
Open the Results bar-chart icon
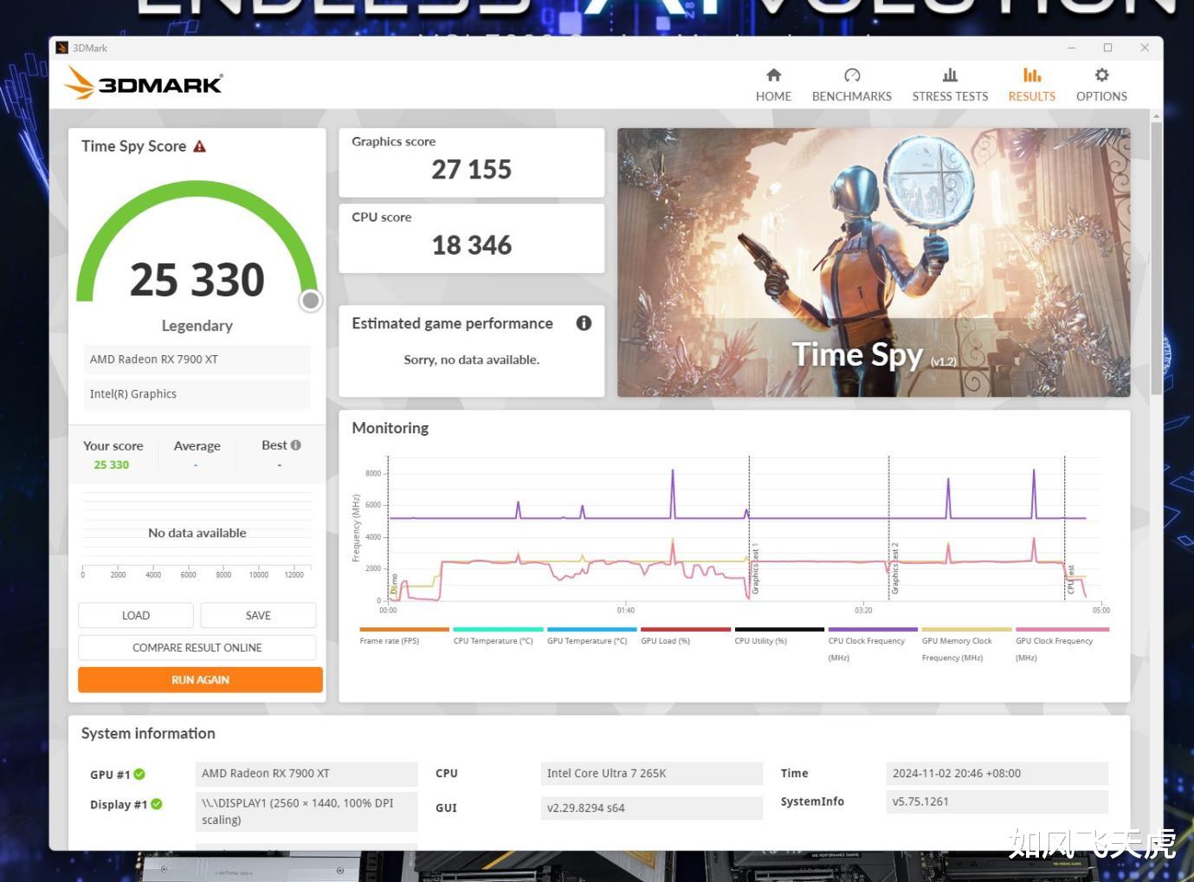click(1032, 75)
